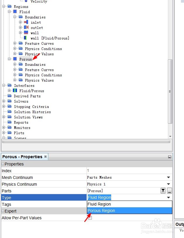Click the Fluid Boundaries folder icon
The image size is (184, 238).
pos(21,17)
